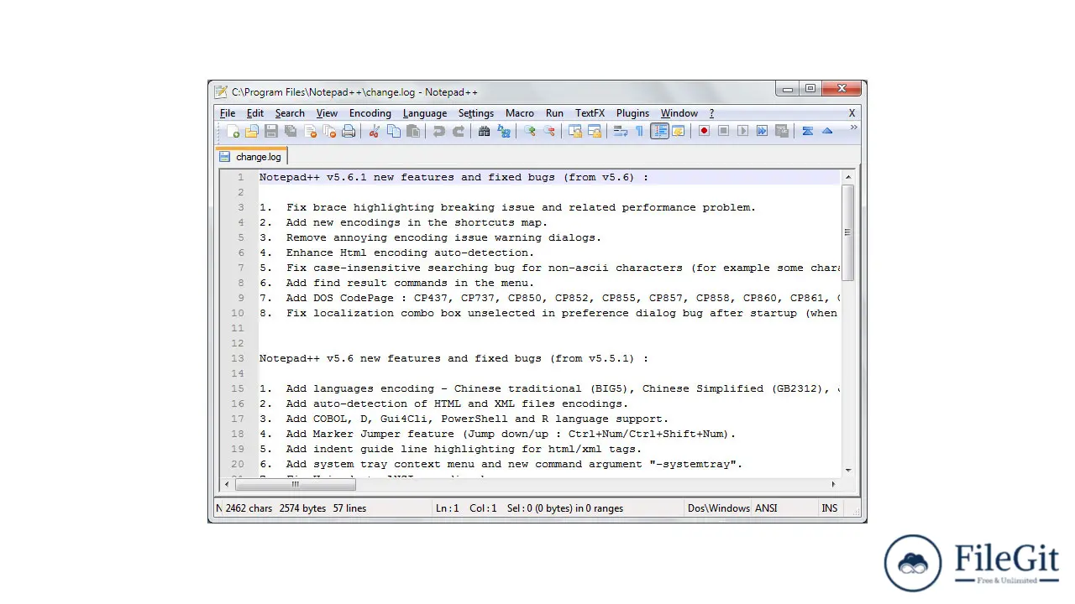Click the horizontal scroll left arrow
This screenshot has height=604, width=1075.
pyautogui.click(x=228, y=484)
